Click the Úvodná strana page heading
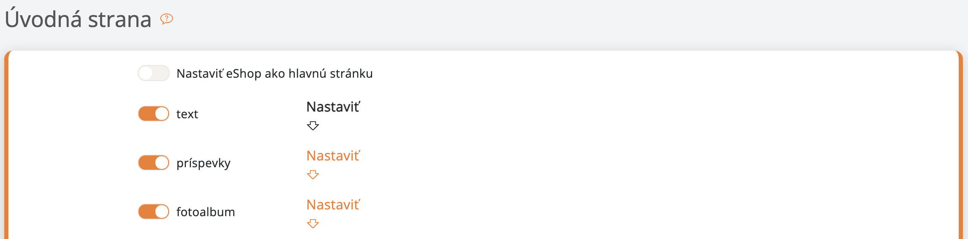Screen dimensions: 968x239 pyautogui.click(x=78, y=19)
